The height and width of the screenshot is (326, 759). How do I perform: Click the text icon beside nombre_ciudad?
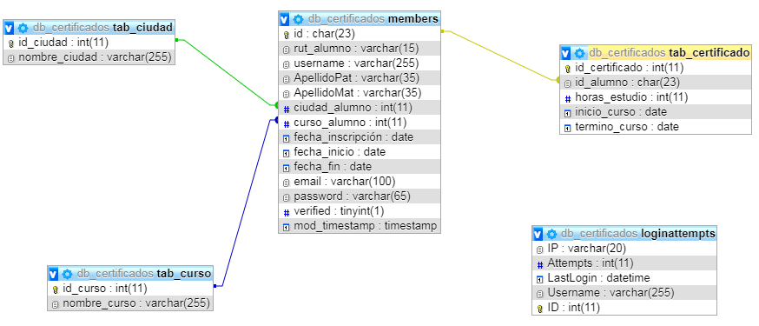click(x=11, y=58)
